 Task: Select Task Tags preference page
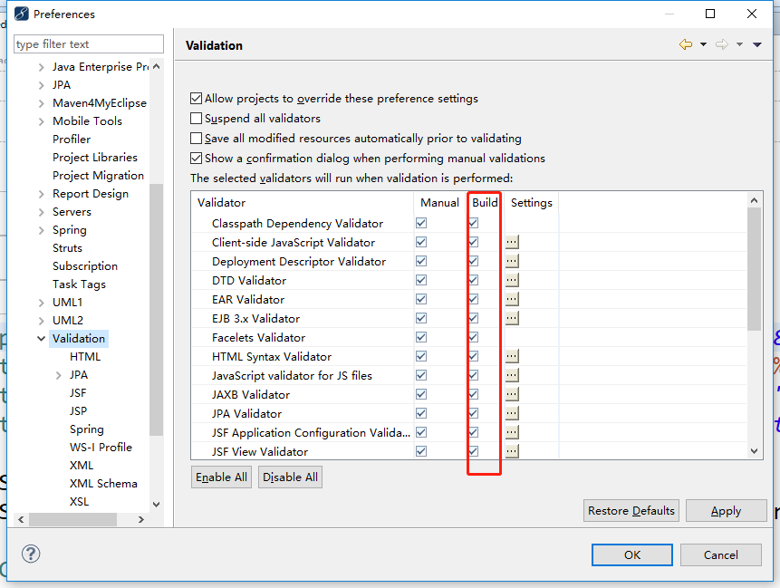pos(79,284)
